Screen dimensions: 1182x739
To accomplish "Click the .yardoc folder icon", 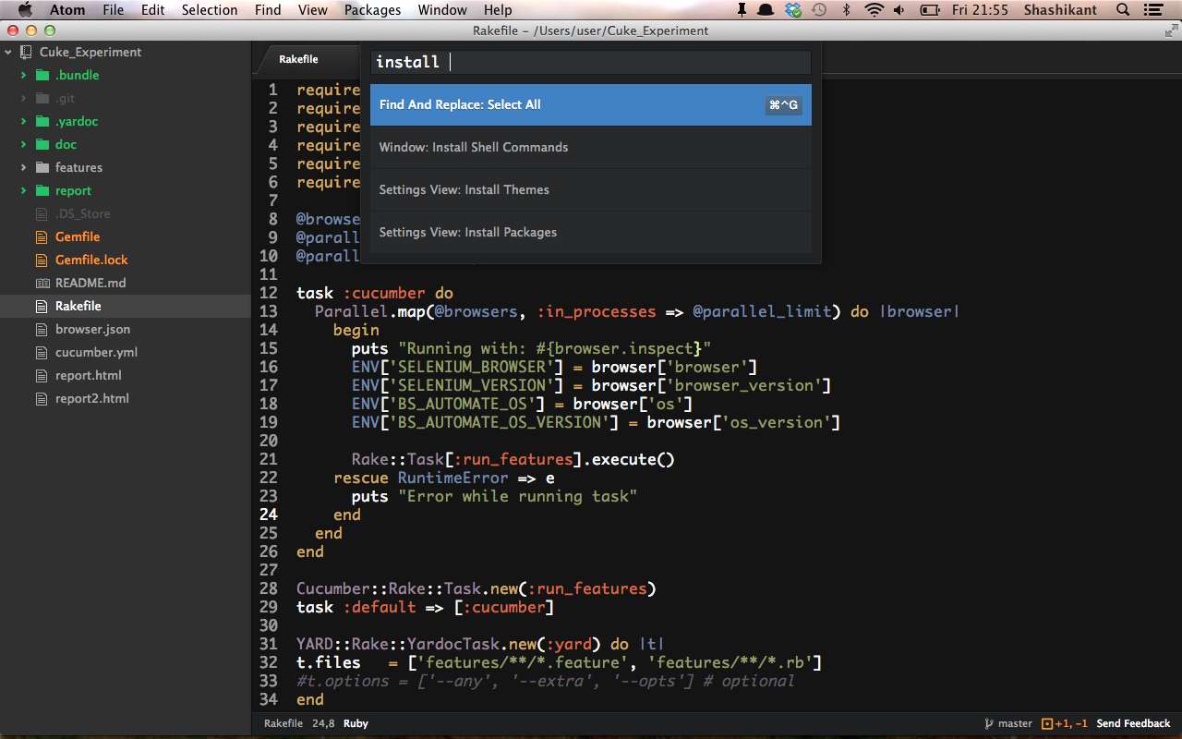I will click(42, 121).
